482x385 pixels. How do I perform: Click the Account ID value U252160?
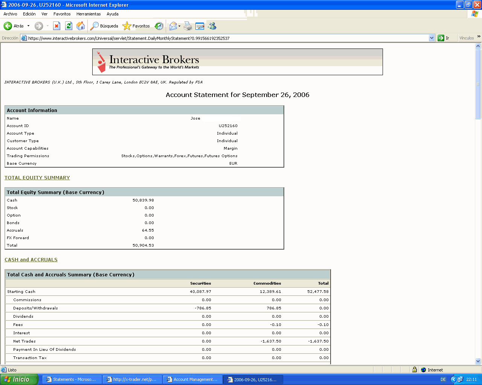tap(228, 126)
